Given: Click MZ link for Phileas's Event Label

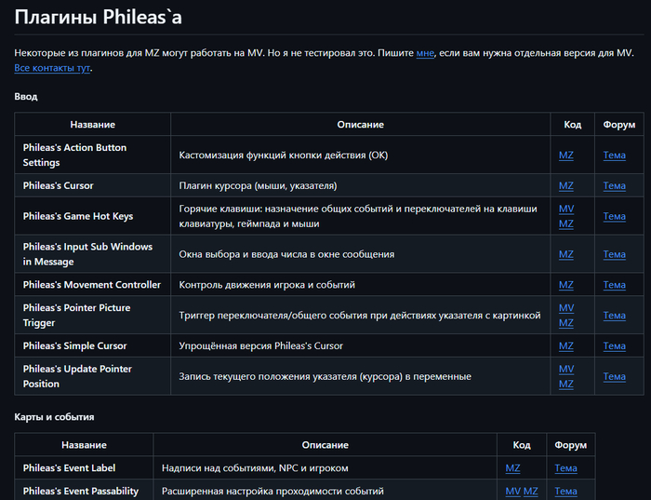Looking at the screenshot, I should (513, 467).
